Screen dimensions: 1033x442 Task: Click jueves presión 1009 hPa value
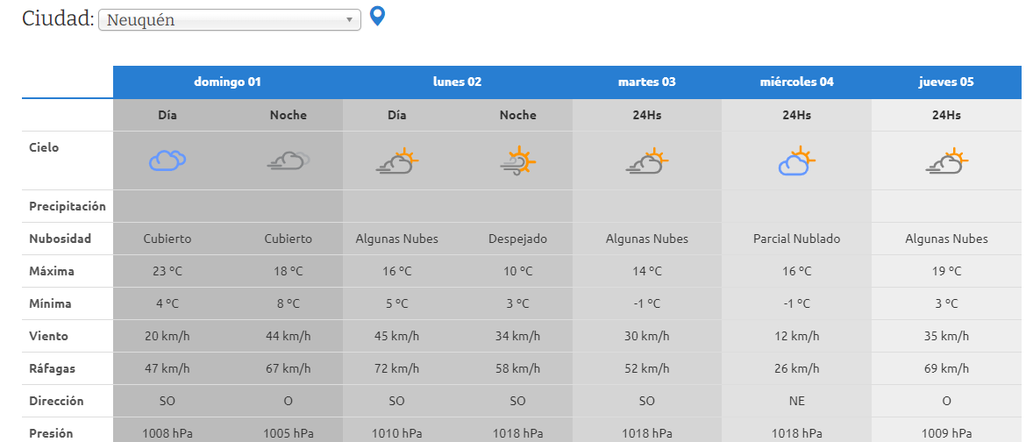pyautogui.click(x=946, y=433)
